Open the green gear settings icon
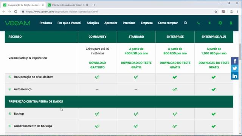This screenshot has height=136, width=242. [220, 23]
